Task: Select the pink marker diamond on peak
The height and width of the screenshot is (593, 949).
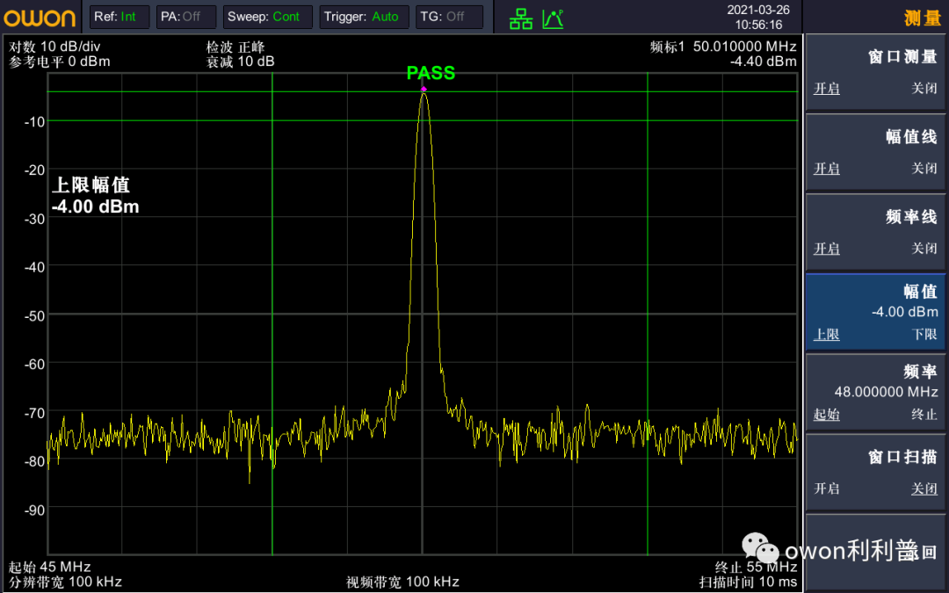Action: [424, 89]
